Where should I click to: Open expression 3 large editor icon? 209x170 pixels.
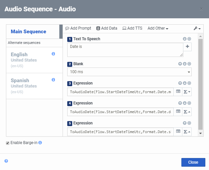pyautogui.click(x=178, y=91)
